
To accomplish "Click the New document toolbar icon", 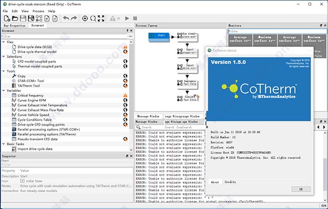I will click(7, 19).
